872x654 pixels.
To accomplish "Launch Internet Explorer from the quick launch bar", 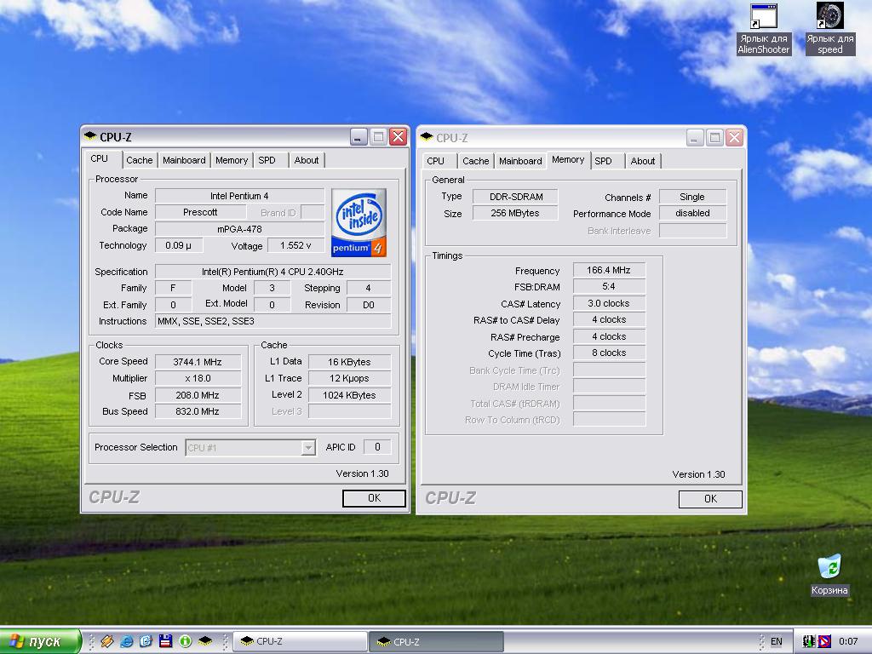I will 127,641.
